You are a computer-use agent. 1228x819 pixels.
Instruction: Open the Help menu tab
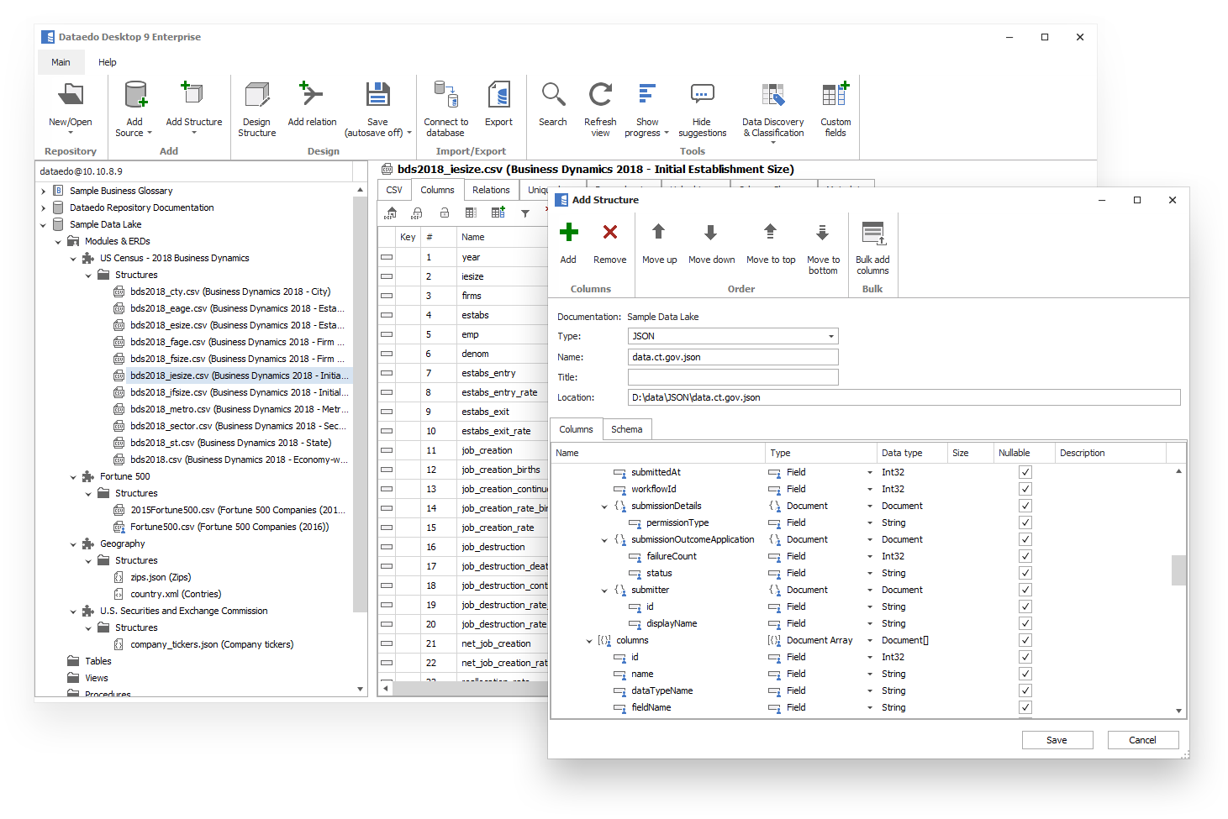pyautogui.click(x=108, y=62)
